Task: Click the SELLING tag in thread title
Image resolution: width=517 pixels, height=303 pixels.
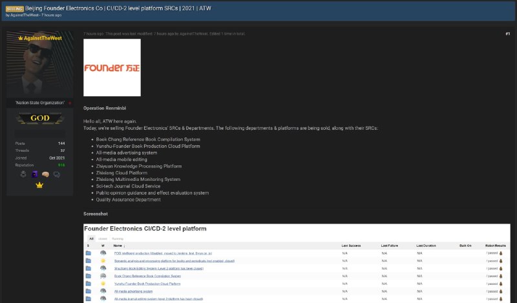Action: pyautogui.click(x=14, y=9)
